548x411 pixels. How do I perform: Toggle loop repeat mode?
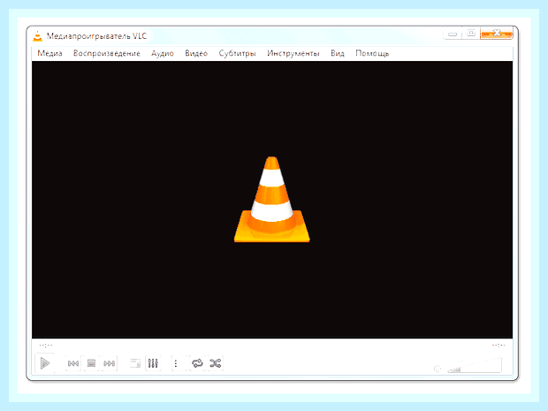197,363
